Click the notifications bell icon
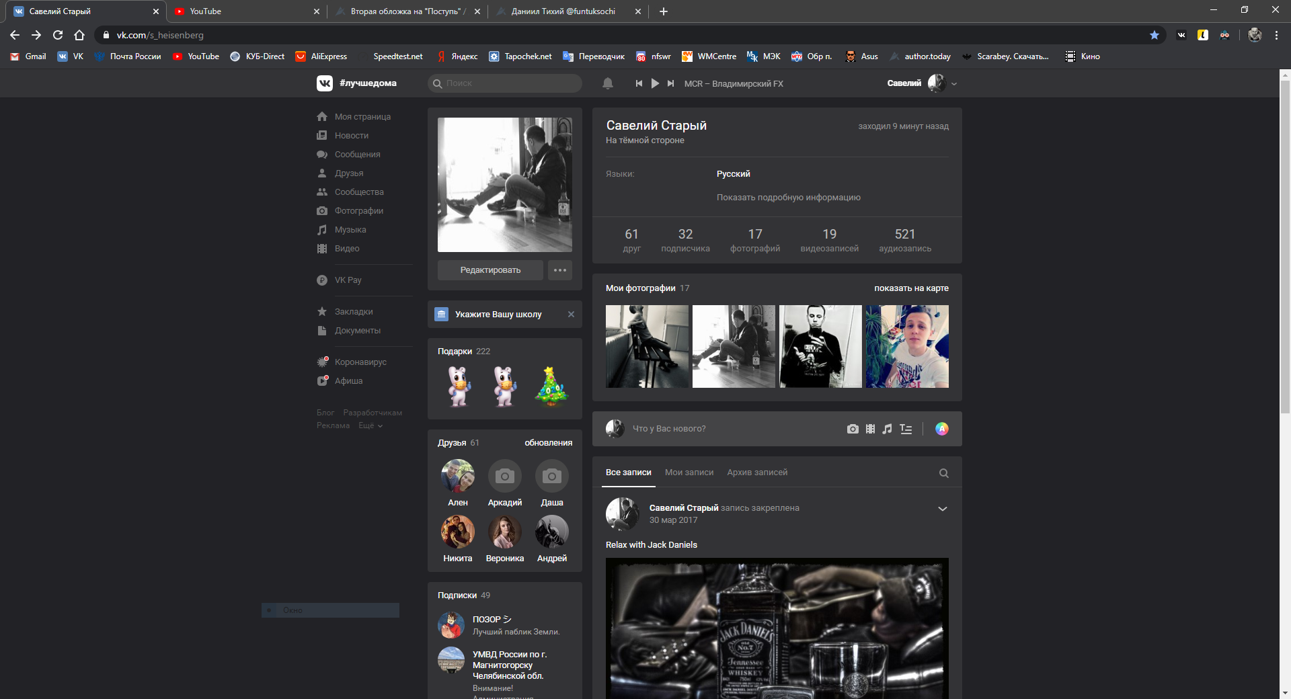 point(607,83)
